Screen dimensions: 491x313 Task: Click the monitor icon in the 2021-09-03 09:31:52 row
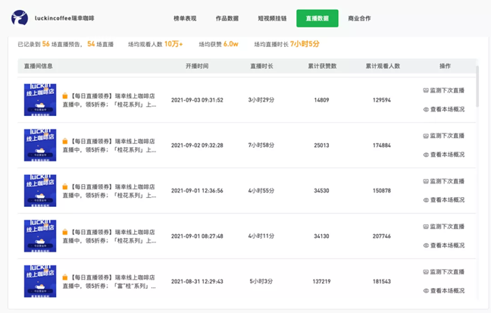pos(426,90)
